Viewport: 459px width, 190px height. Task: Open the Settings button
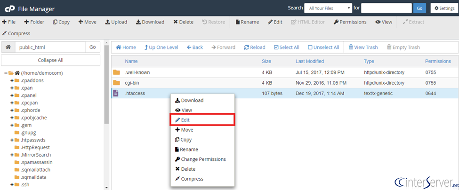click(x=444, y=8)
